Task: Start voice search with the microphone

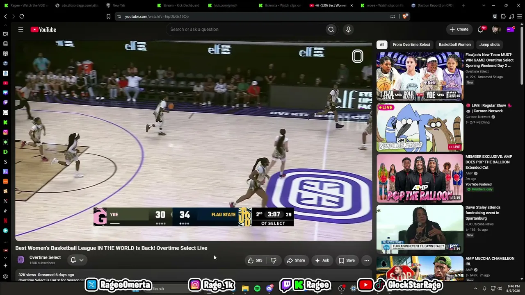Action: point(348,29)
